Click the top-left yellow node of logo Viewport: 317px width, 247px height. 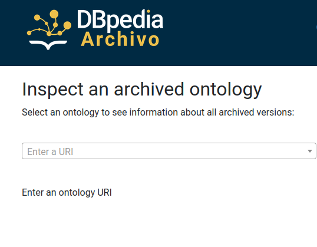(37, 18)
